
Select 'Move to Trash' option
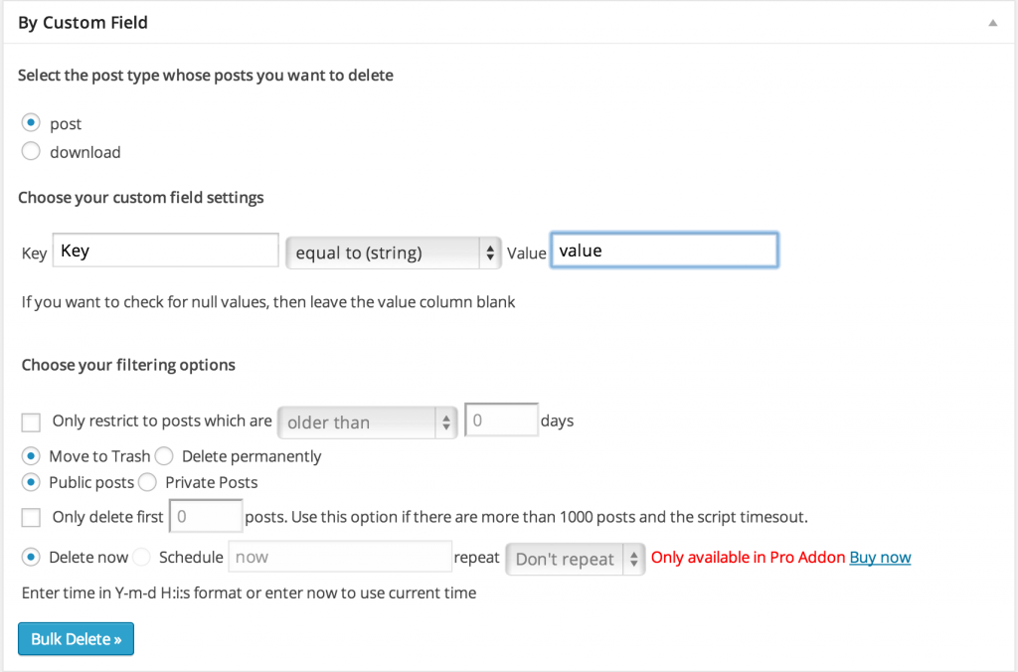tap(30, 456)
